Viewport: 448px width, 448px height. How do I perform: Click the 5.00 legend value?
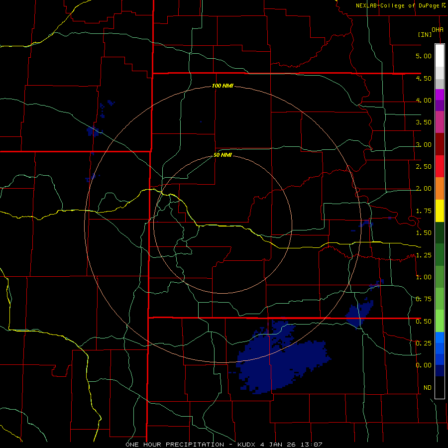pos(424,56)
